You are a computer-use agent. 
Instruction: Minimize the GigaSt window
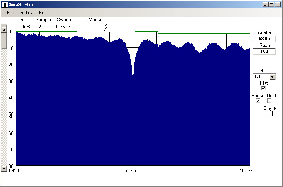pos(266,5)
